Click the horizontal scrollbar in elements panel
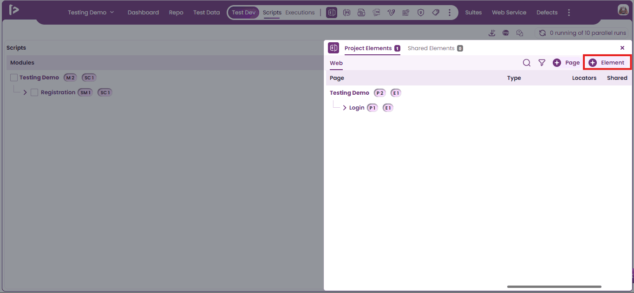The width and height of the screenshot is (634, 293). point(554,286)
